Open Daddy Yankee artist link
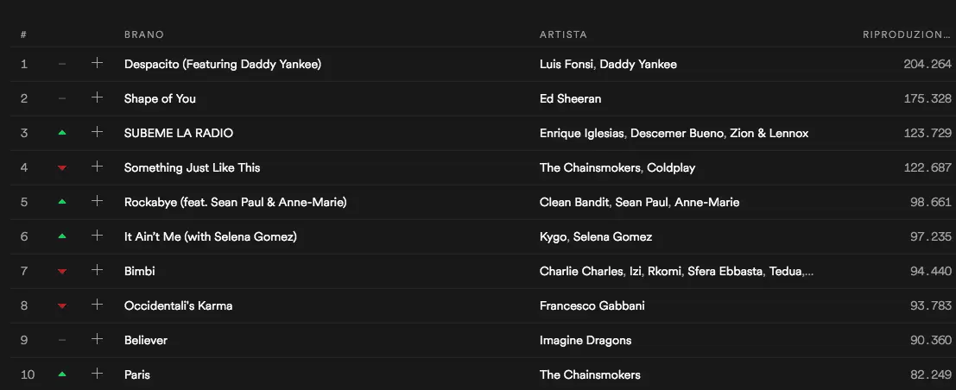This screenshot has height=390, width=956. [638, 64]
